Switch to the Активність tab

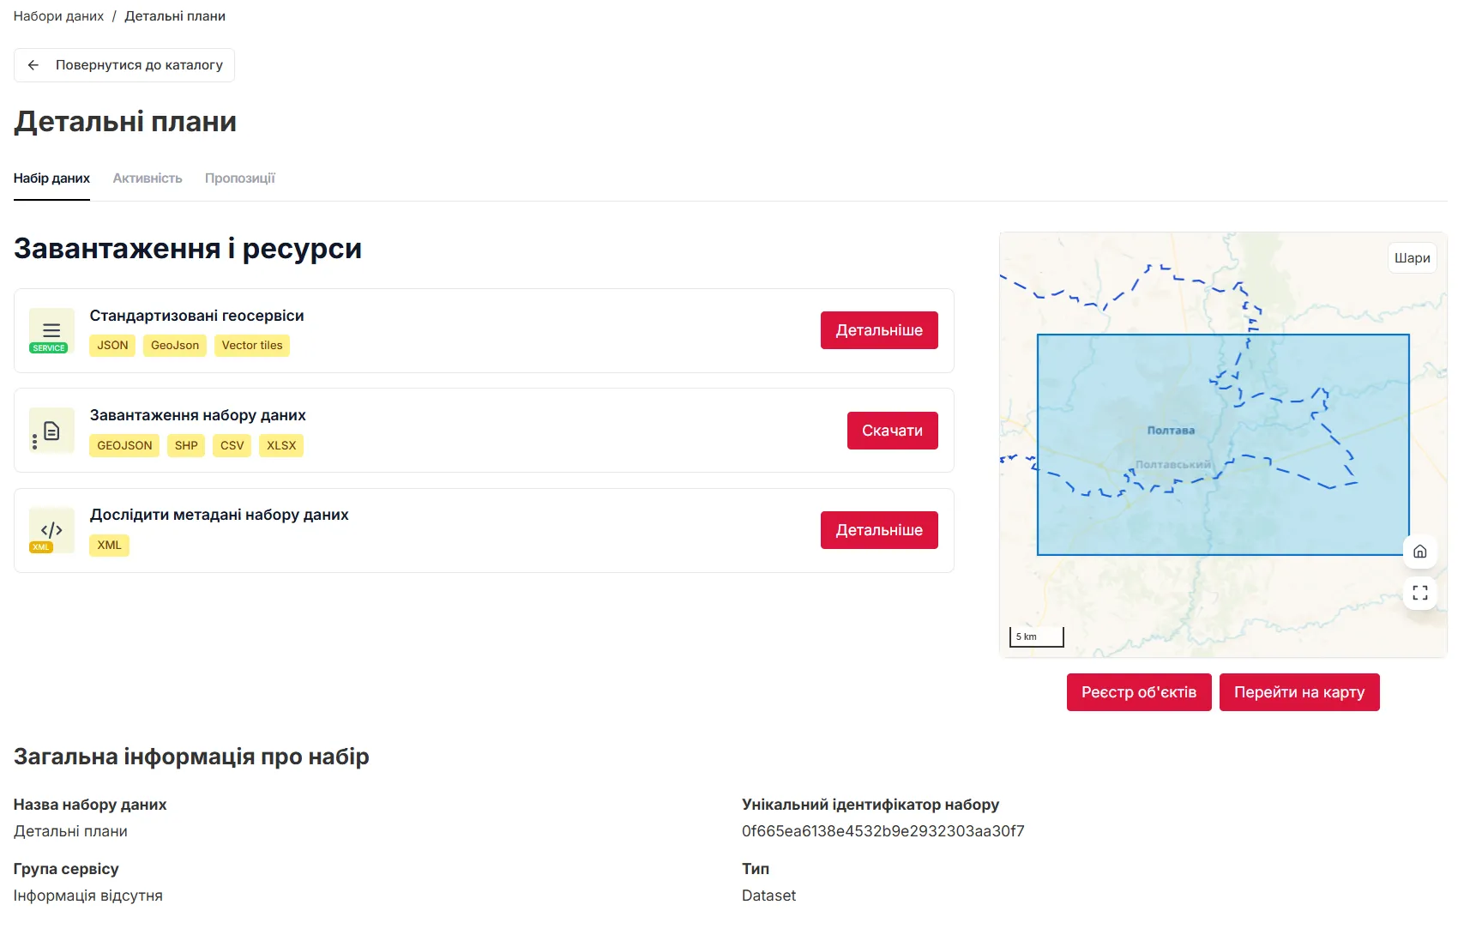tap(148, 178)
